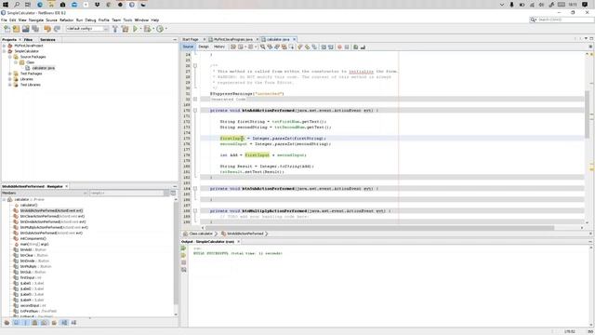Select calculator.java in the Projects tree
The height and width of the screenshot is (335, 595).
(x=43, y=68)
